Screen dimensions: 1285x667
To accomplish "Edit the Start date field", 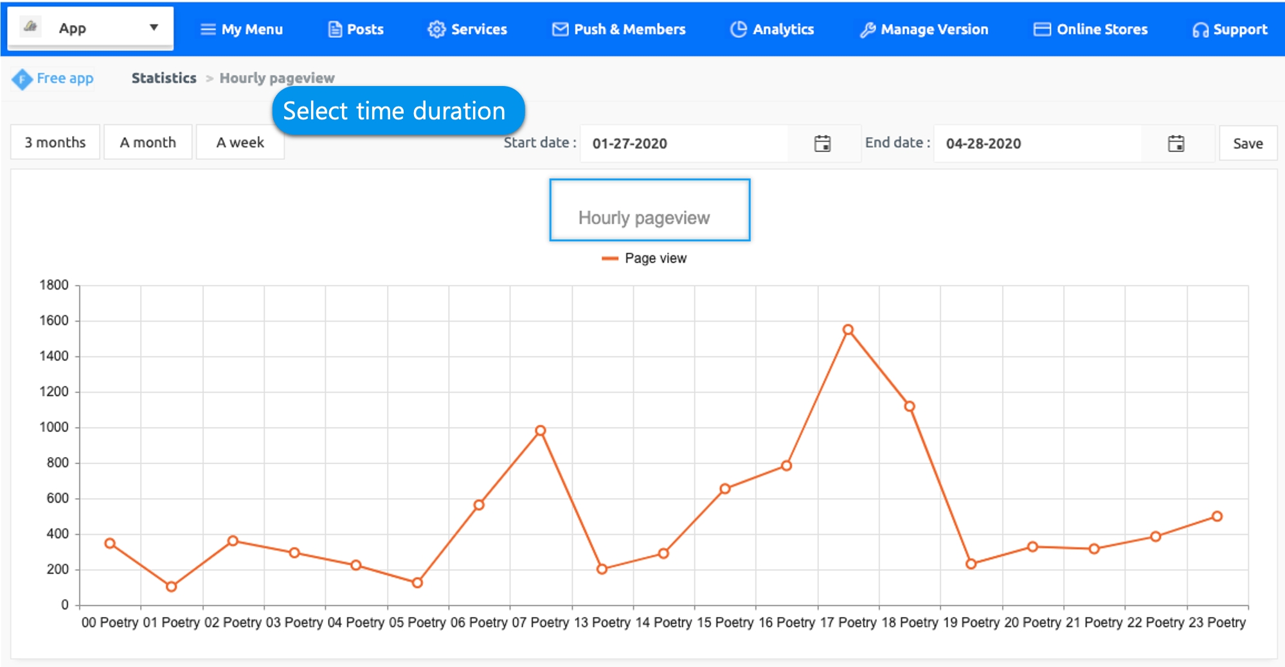I will (x=685, y=144).
